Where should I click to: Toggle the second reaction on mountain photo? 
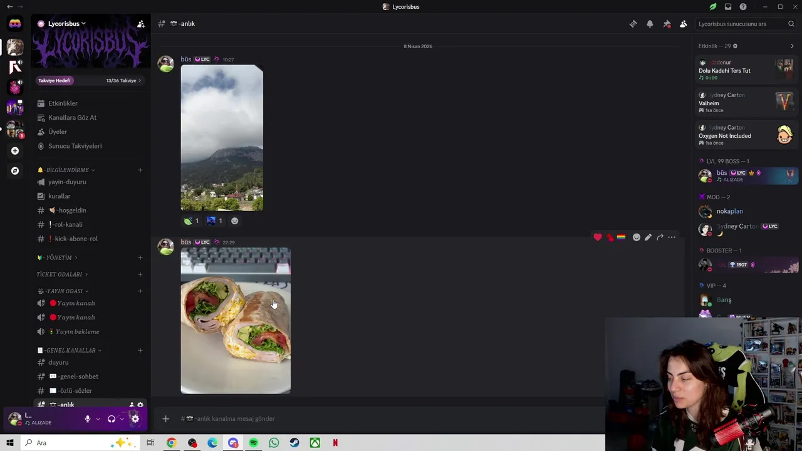[x=215, y=220]
